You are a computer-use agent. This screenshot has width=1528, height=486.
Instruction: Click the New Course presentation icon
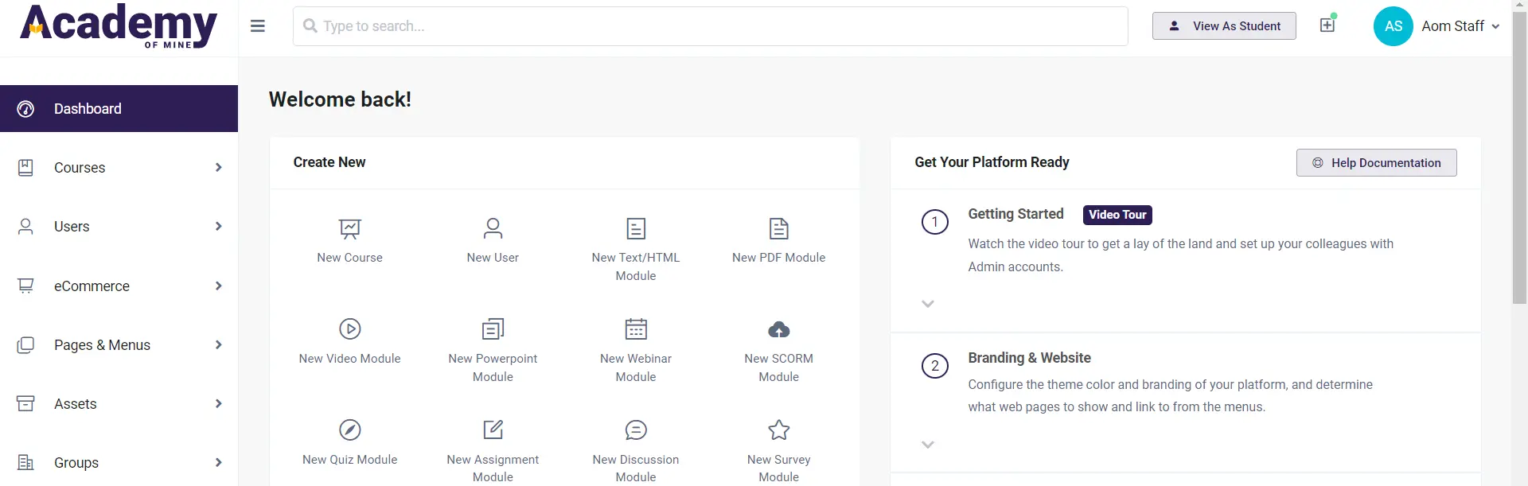point(349,229)
